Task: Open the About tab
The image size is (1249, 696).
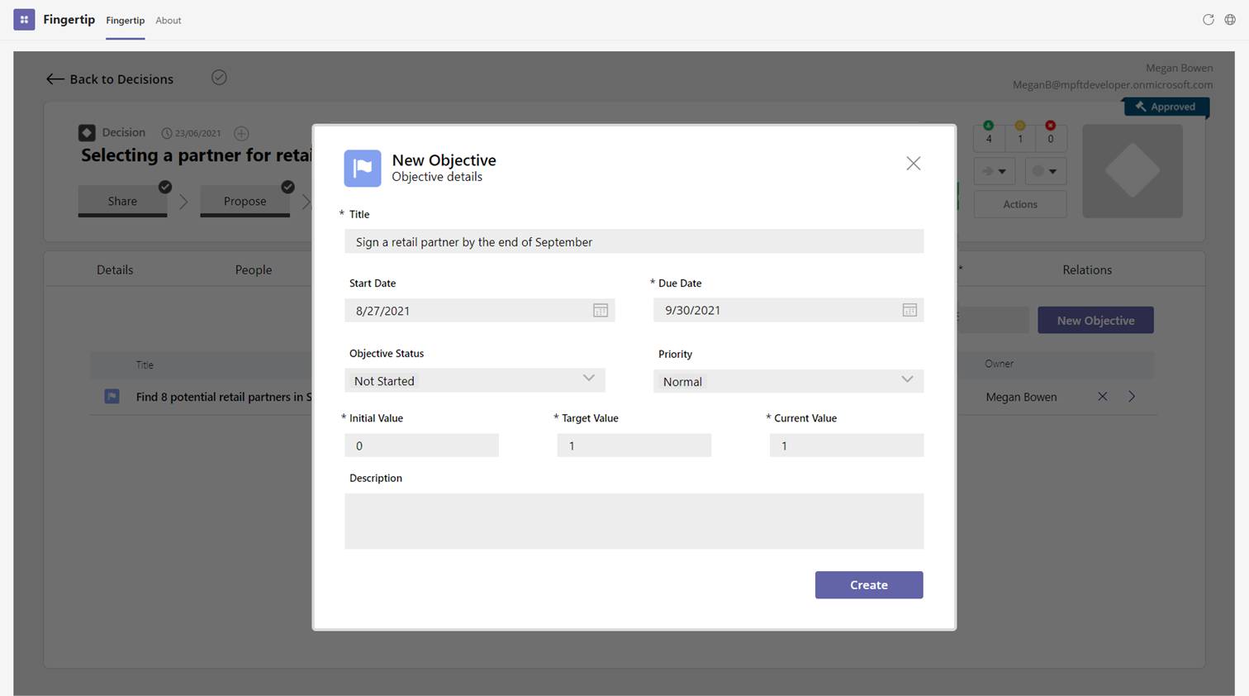Action: 169,21
